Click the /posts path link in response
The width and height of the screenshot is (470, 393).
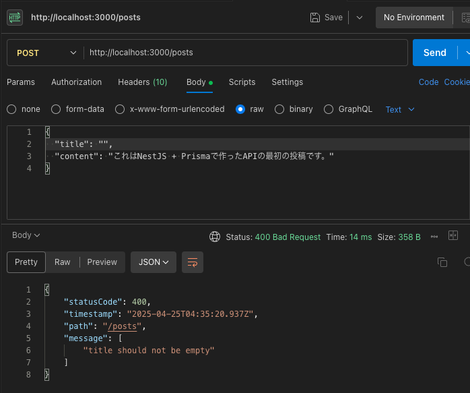[x=124, y=326]
